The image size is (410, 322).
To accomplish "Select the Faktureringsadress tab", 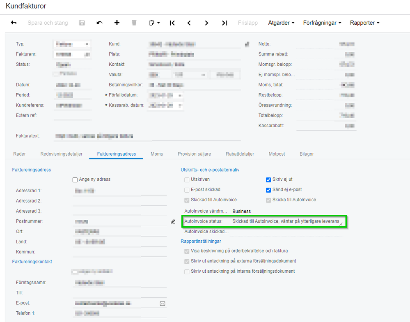I will point(117,154).
